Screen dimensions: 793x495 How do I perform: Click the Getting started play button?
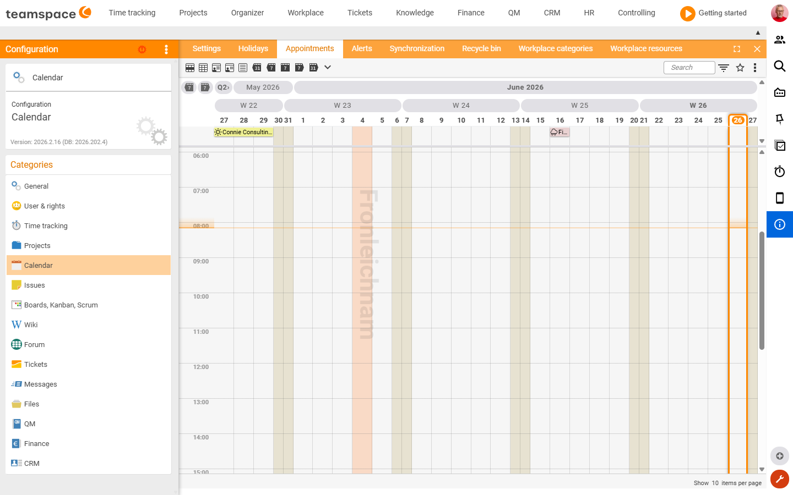click(x=687, y=13)
